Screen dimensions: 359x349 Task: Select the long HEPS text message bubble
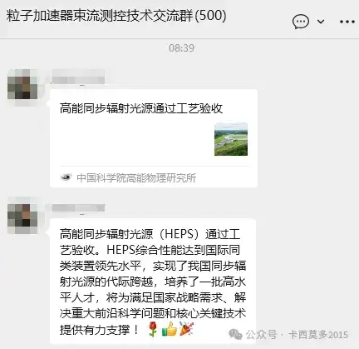tap(153, 281)
